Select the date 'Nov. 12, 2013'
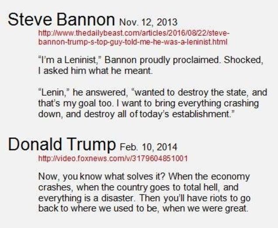Screen dimensions: 278x228 coord(149,22)
